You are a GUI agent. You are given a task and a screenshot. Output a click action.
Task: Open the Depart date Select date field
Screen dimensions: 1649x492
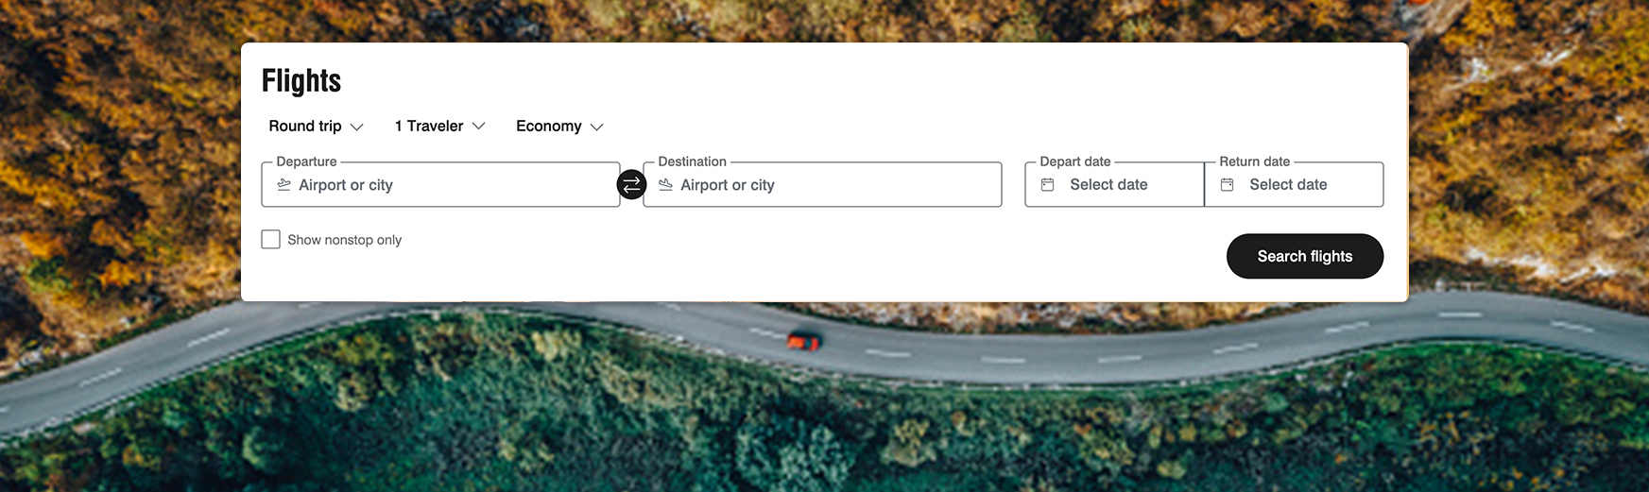click(x=1114, y=184)
